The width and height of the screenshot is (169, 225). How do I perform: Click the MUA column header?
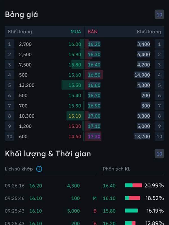[x=76, y=31]
